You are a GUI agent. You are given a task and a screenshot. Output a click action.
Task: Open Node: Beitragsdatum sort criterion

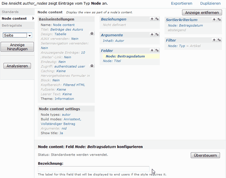[185, 25]
